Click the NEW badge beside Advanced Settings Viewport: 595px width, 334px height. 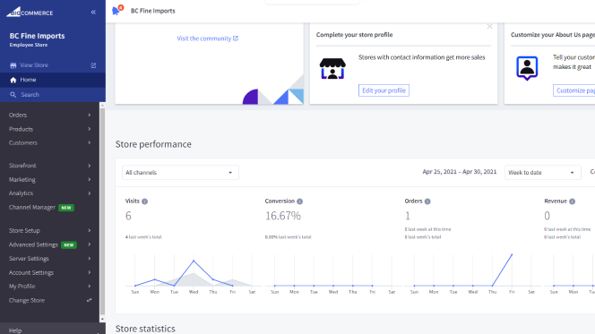[x=69, y=245]
